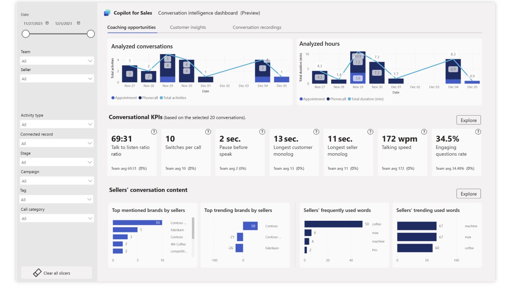This screenshot has width=513, height=289.
Task: Click the start date field 11/27/2023
Action: [x=33, y=23]
